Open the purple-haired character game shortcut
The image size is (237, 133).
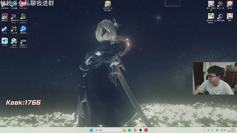click(x=4, y=17)
